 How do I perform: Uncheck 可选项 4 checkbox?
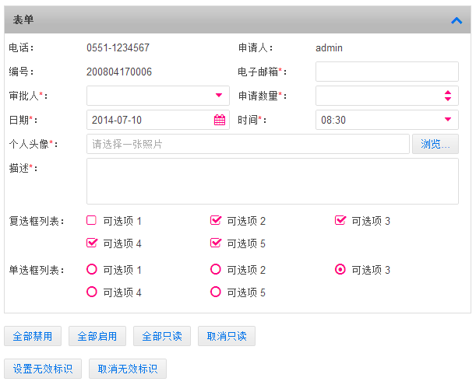(x=92, y=243)
